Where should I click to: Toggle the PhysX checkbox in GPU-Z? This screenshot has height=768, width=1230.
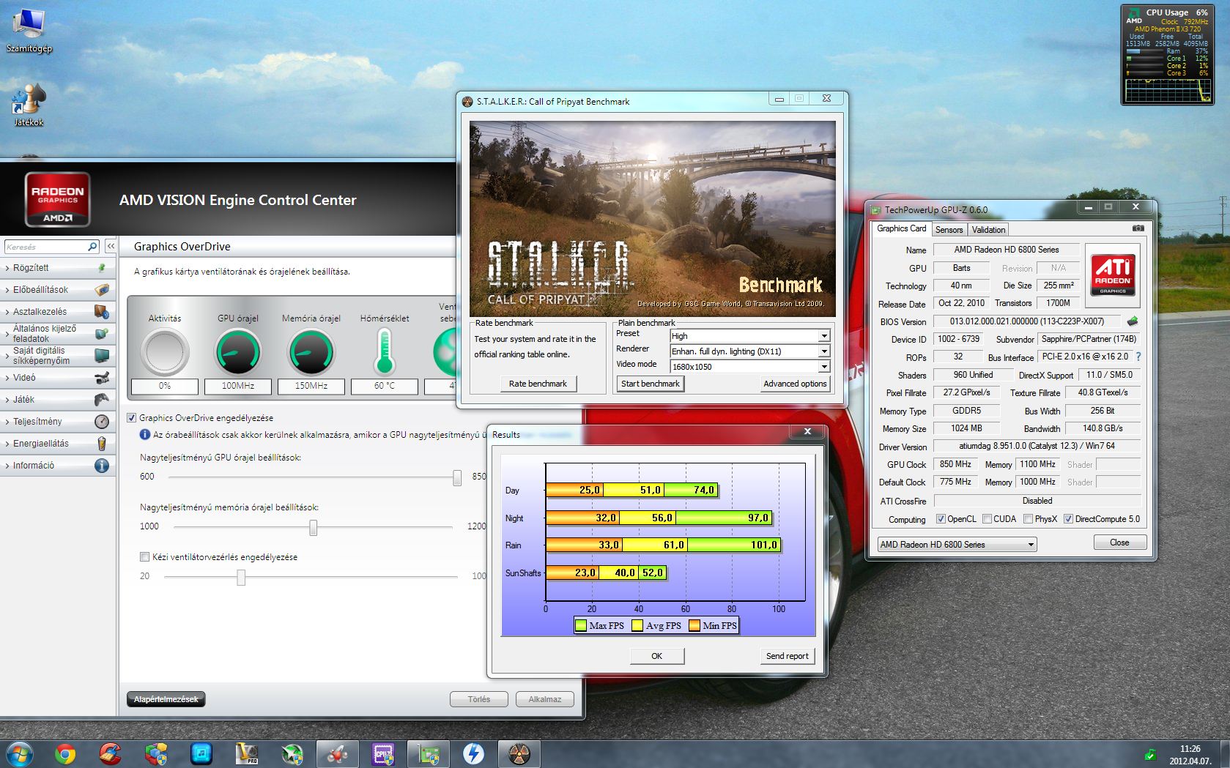tap(1028, 519)
